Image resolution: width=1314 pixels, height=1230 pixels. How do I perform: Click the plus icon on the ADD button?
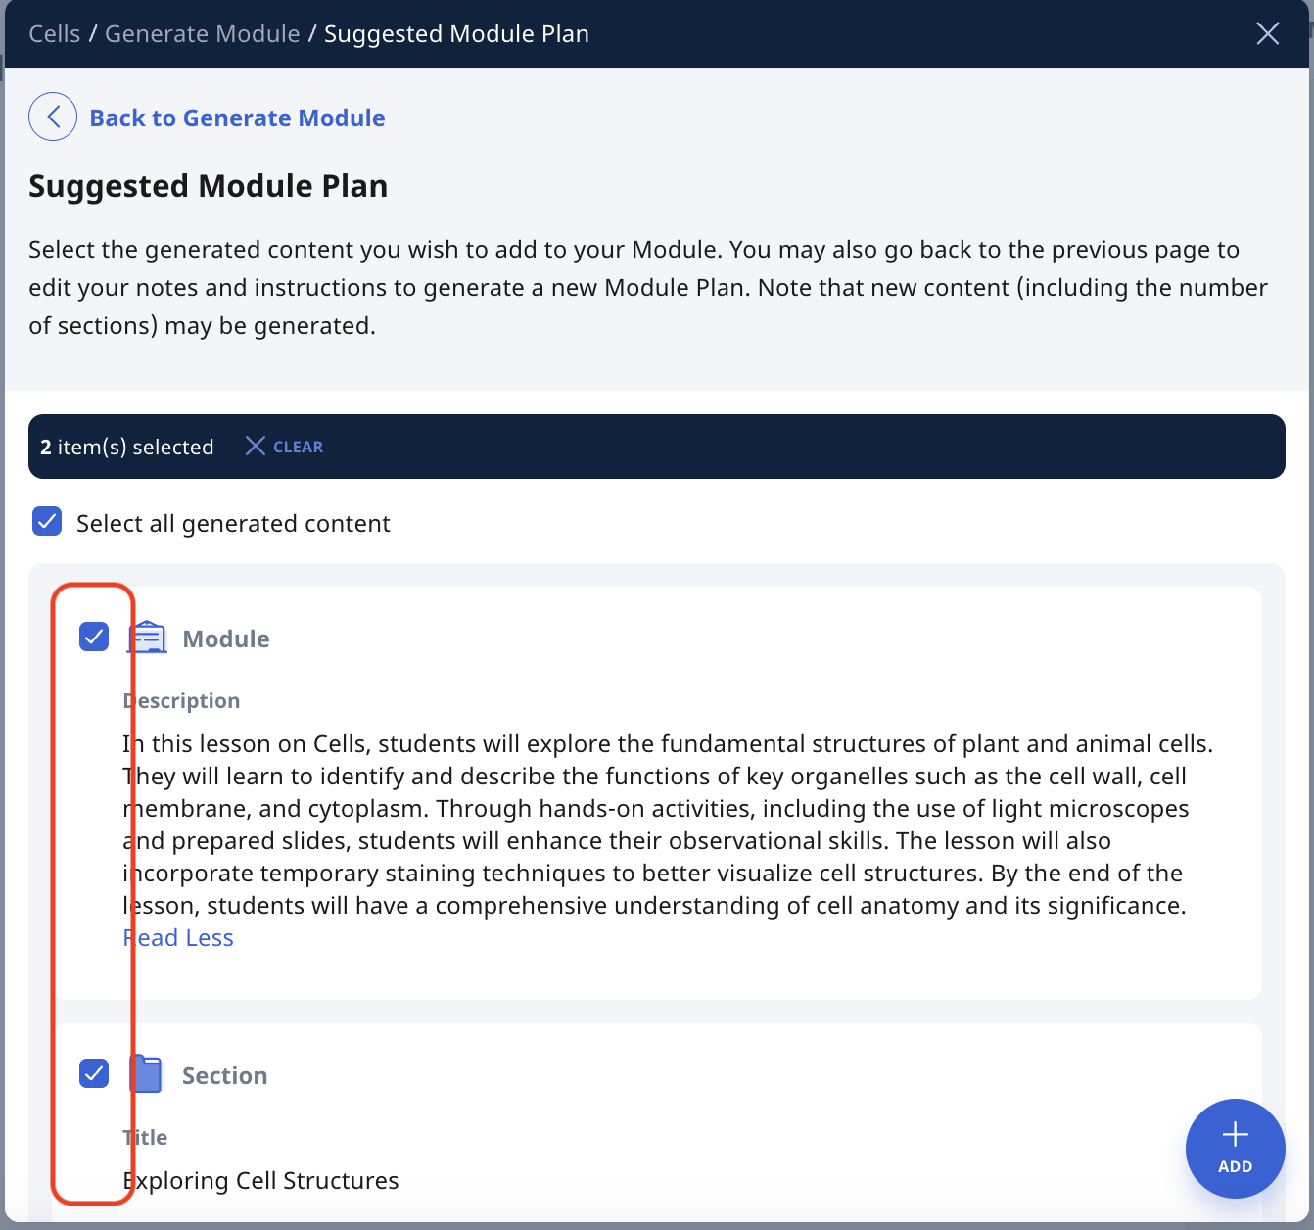point(1235,1136)
